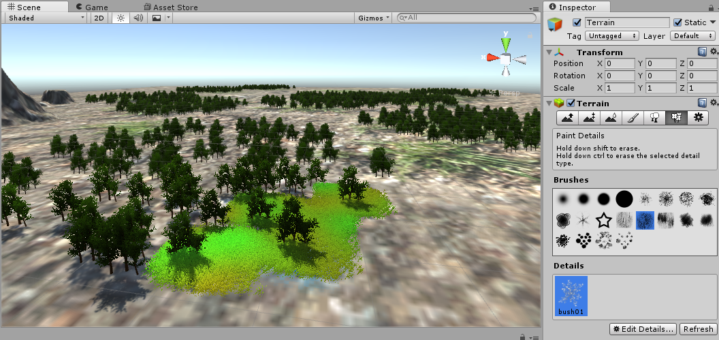Select the bush01 detail thumbnail

[x=571, y=296]
